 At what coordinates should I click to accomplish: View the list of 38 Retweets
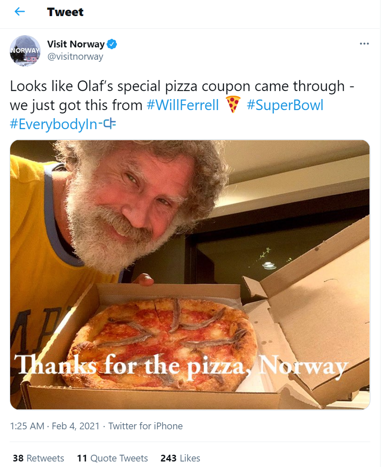point(38,458)
